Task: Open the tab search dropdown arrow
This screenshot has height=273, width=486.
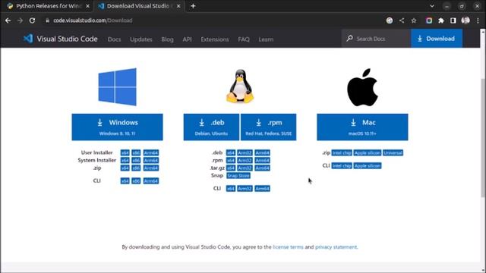Action: [x=432, y=6]
